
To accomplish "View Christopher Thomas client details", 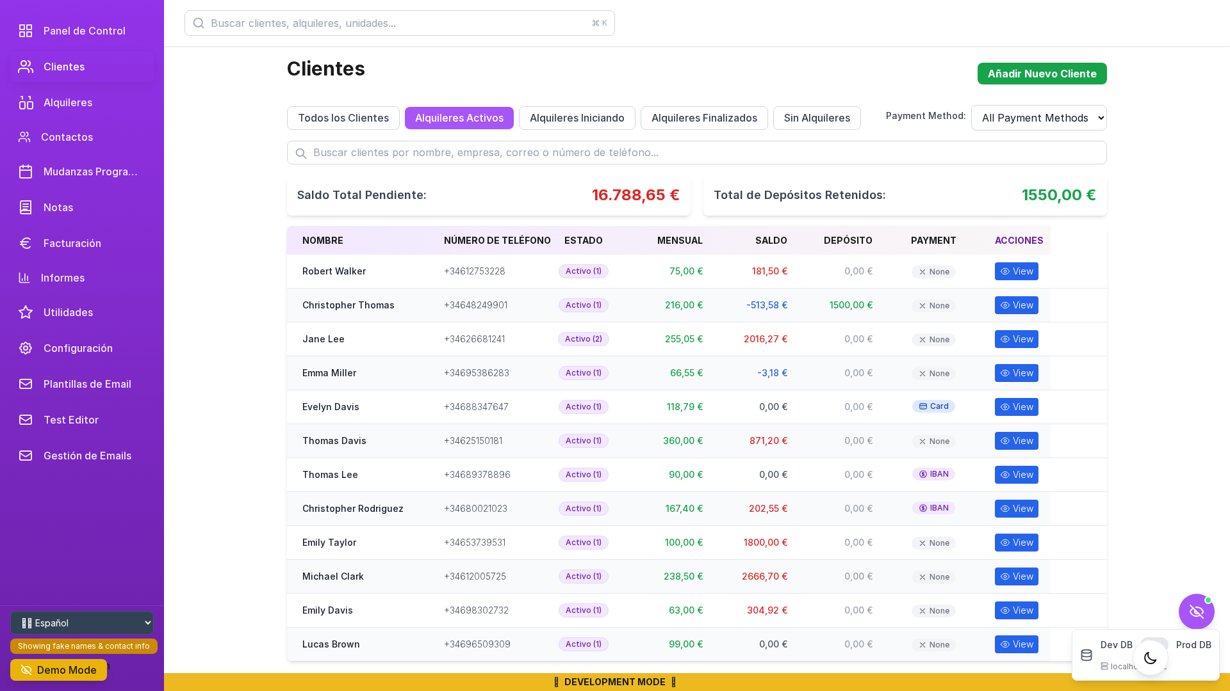I will click(1016, 305).
